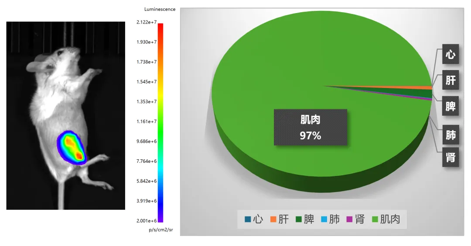Click the 9.686e+6 scale value
Screen dimensions: 471x246
[x=147, y=142]
